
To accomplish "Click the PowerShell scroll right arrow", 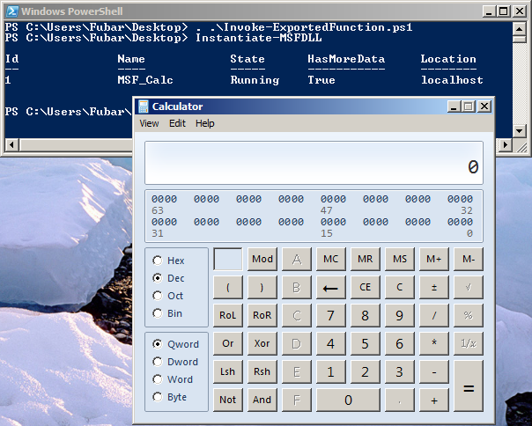I will point(506,145).
